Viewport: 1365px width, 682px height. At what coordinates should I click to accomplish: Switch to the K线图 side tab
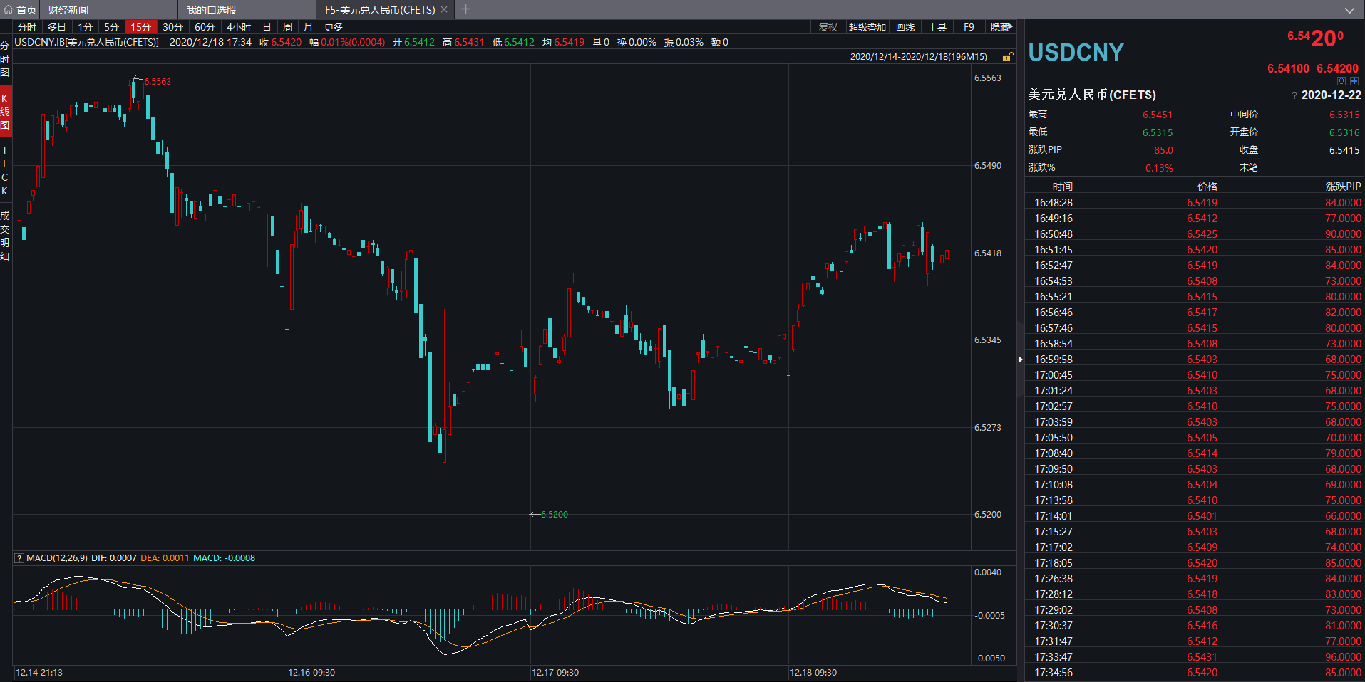click(5, 111)
